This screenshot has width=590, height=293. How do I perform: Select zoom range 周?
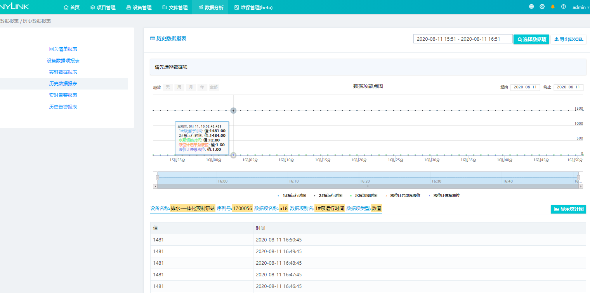click(x=179, y=87)
